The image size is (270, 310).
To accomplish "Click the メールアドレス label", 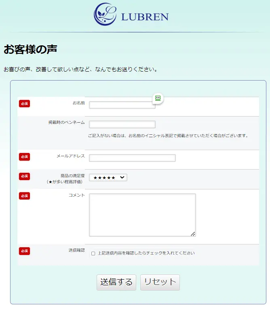I will [71, 156].
